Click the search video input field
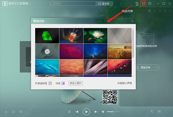The image size is (173, 117). tap(73, 4)
